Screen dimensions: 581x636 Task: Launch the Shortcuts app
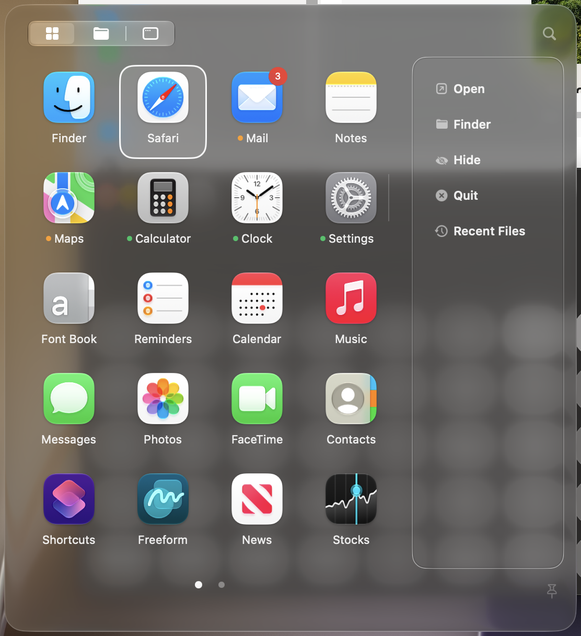tap(69, 499)
